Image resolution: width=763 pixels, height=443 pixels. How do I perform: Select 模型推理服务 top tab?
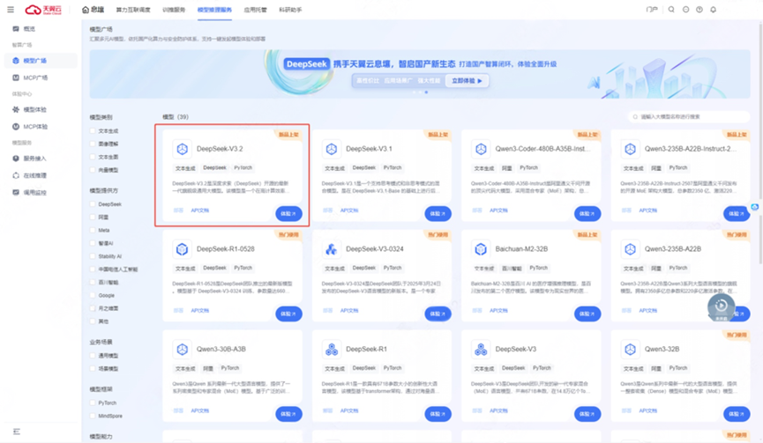point(214,10)
